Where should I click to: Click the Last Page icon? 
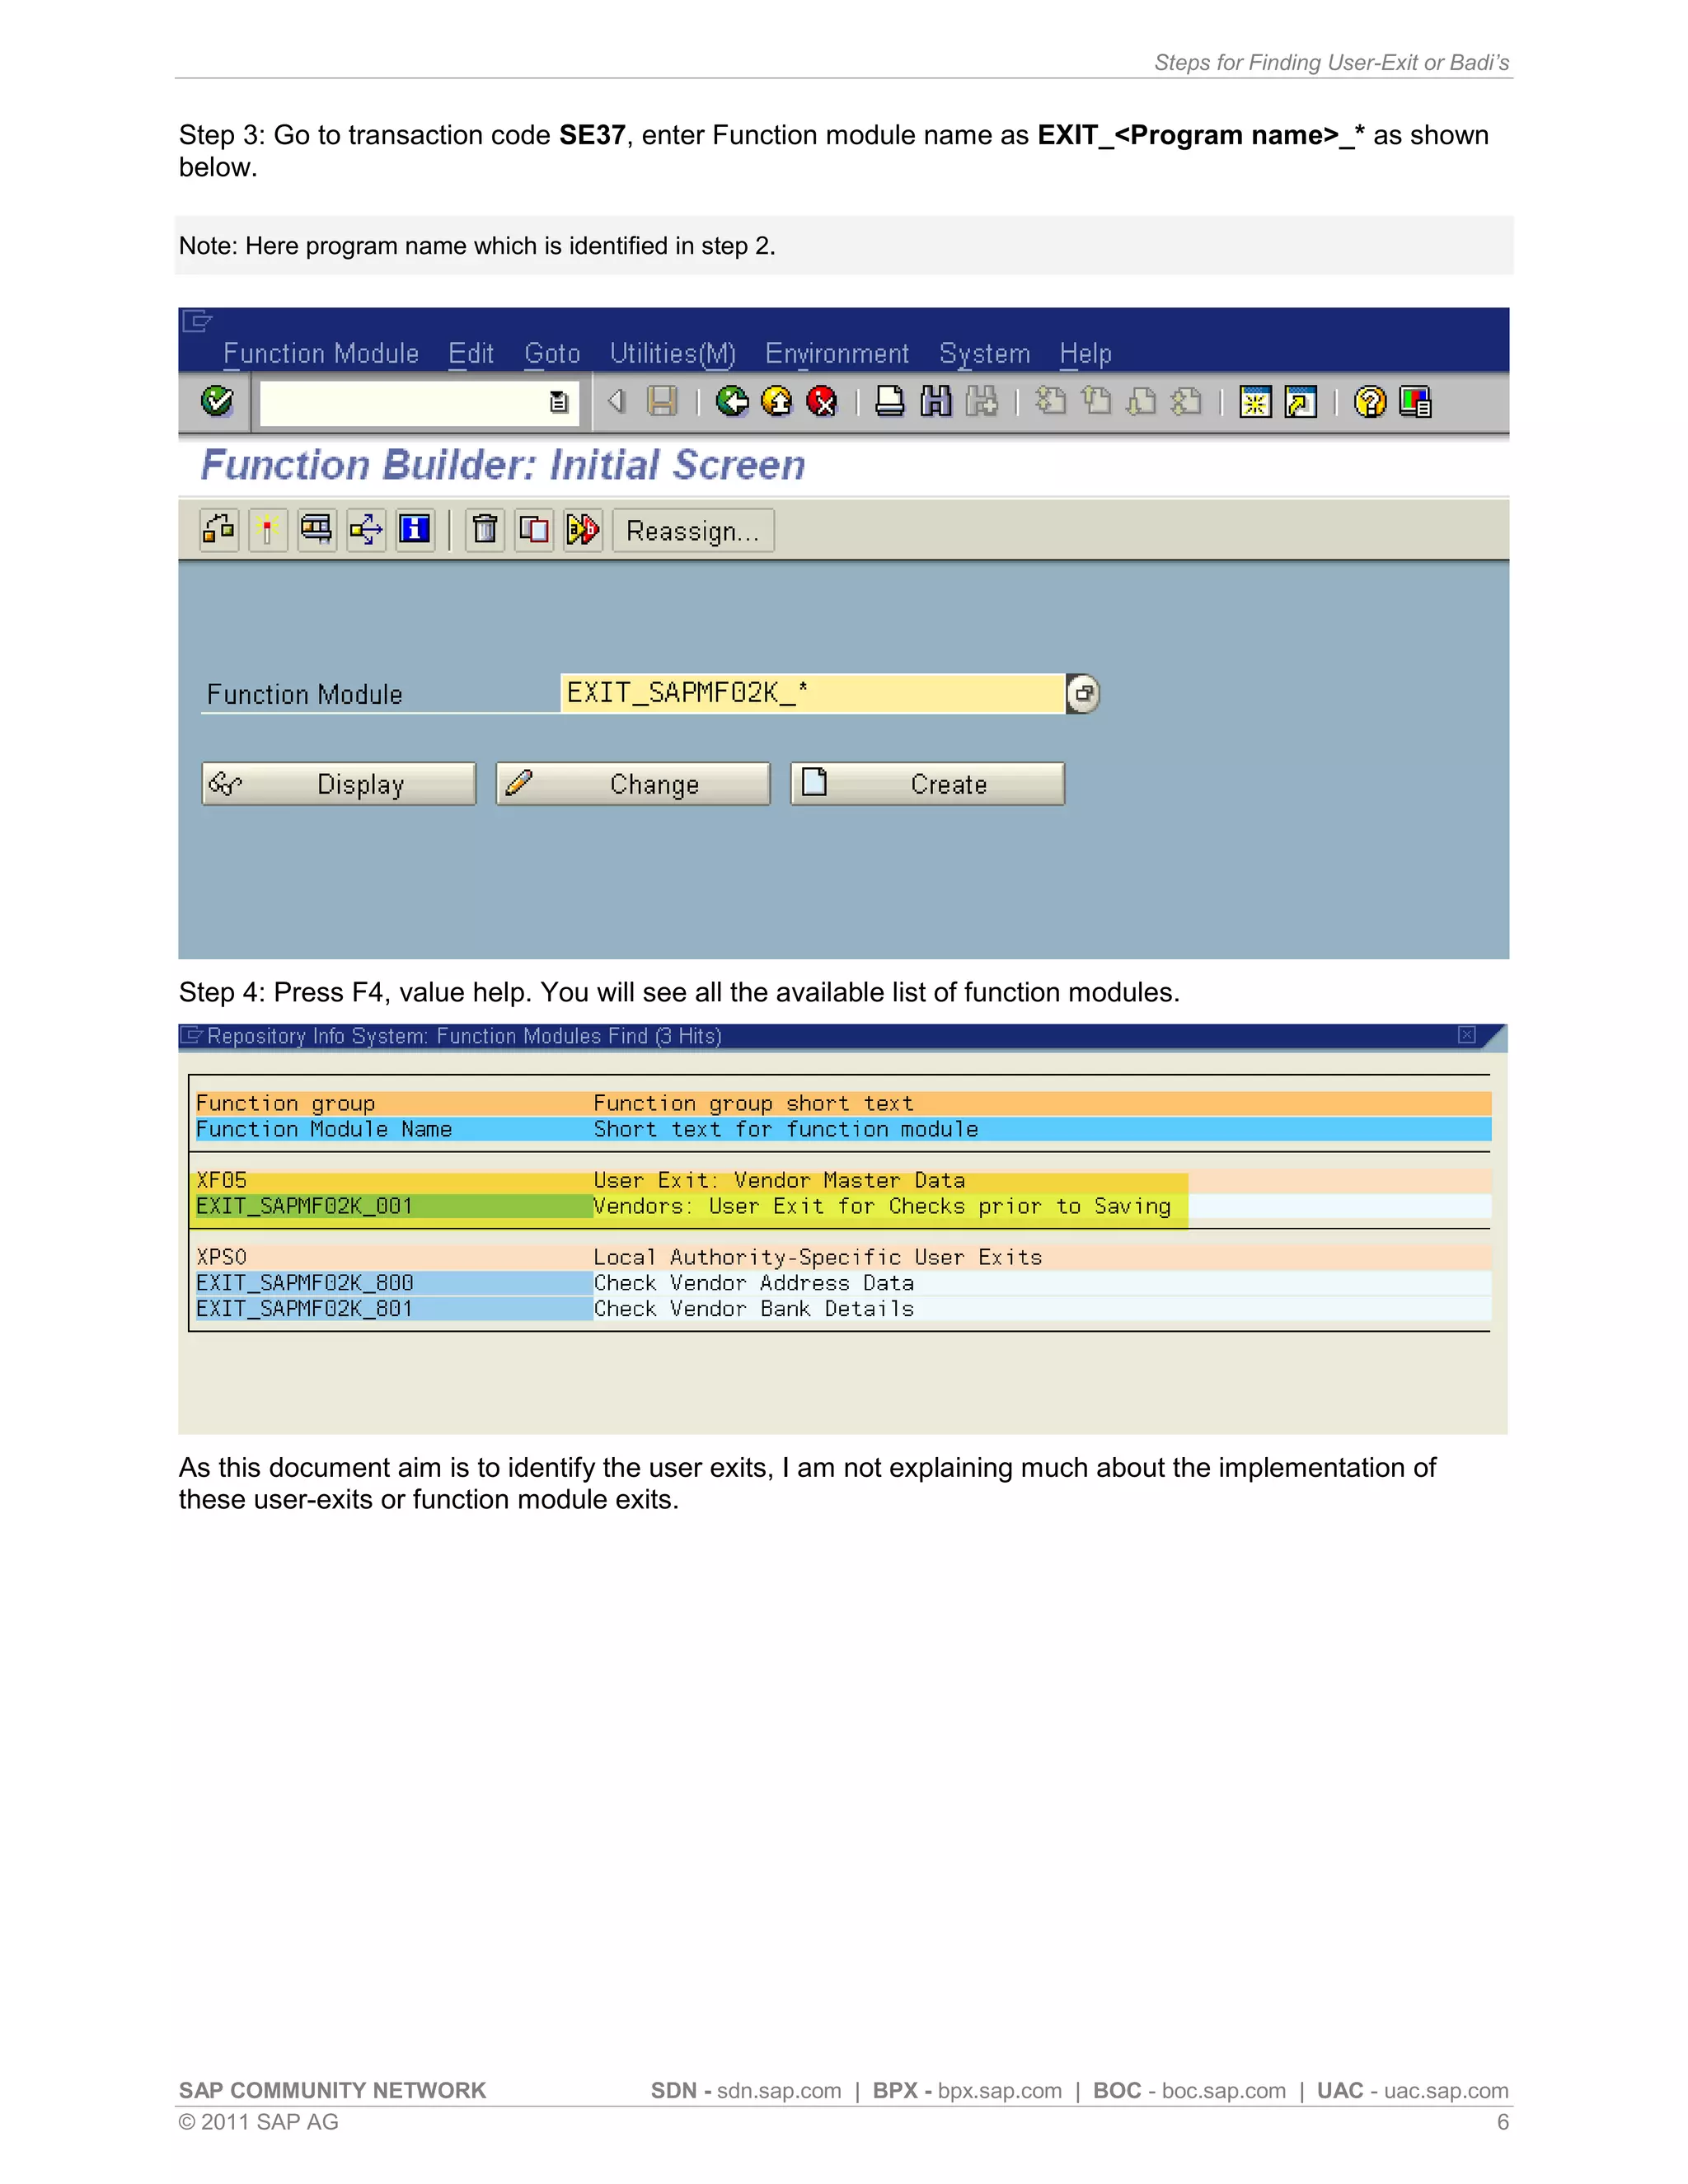coord(1186,402)
